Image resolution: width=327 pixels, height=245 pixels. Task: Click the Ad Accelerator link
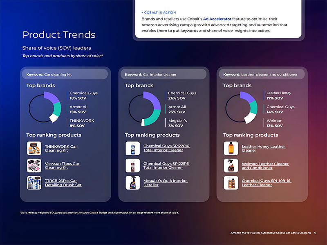tap(217, 19)
